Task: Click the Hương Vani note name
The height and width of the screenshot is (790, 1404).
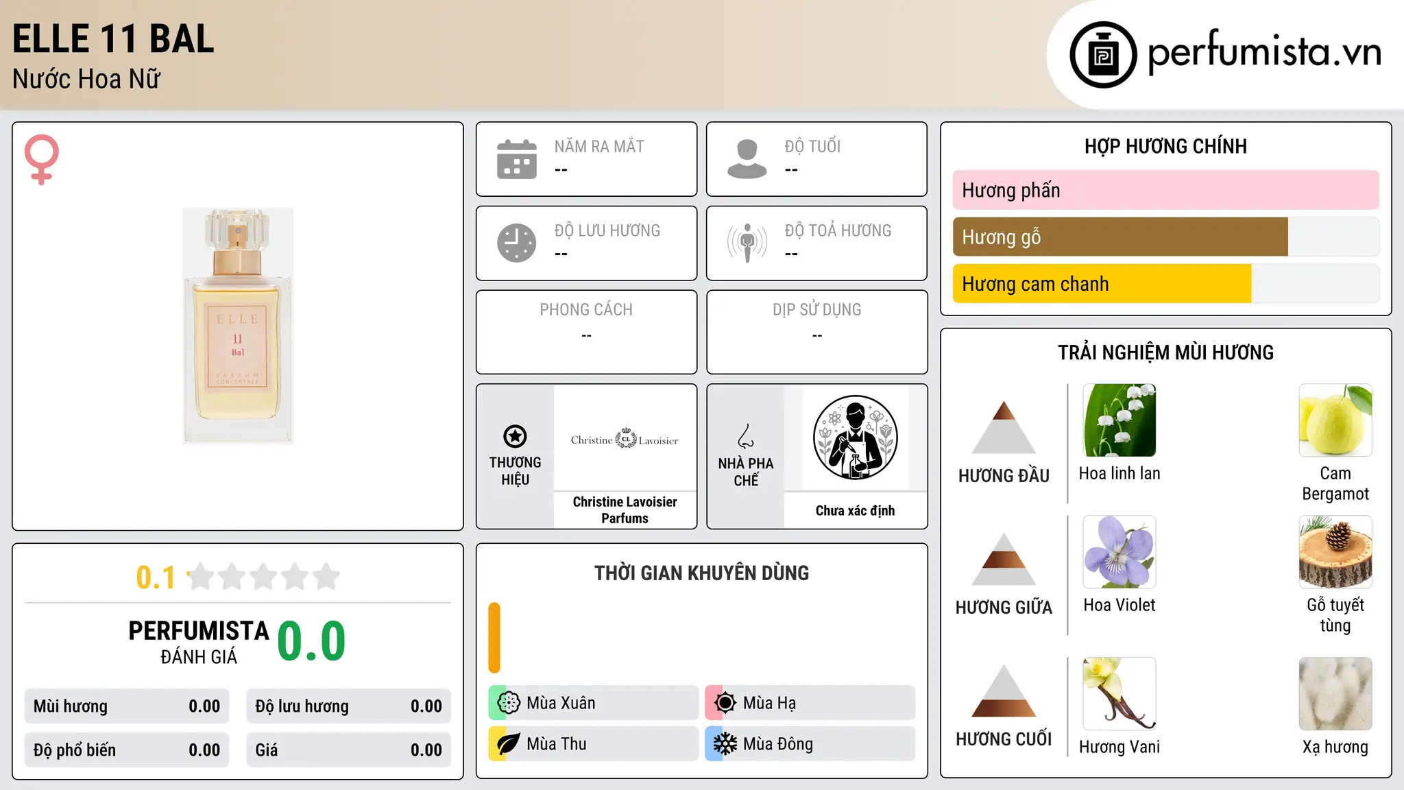Action: [1119, 747]
